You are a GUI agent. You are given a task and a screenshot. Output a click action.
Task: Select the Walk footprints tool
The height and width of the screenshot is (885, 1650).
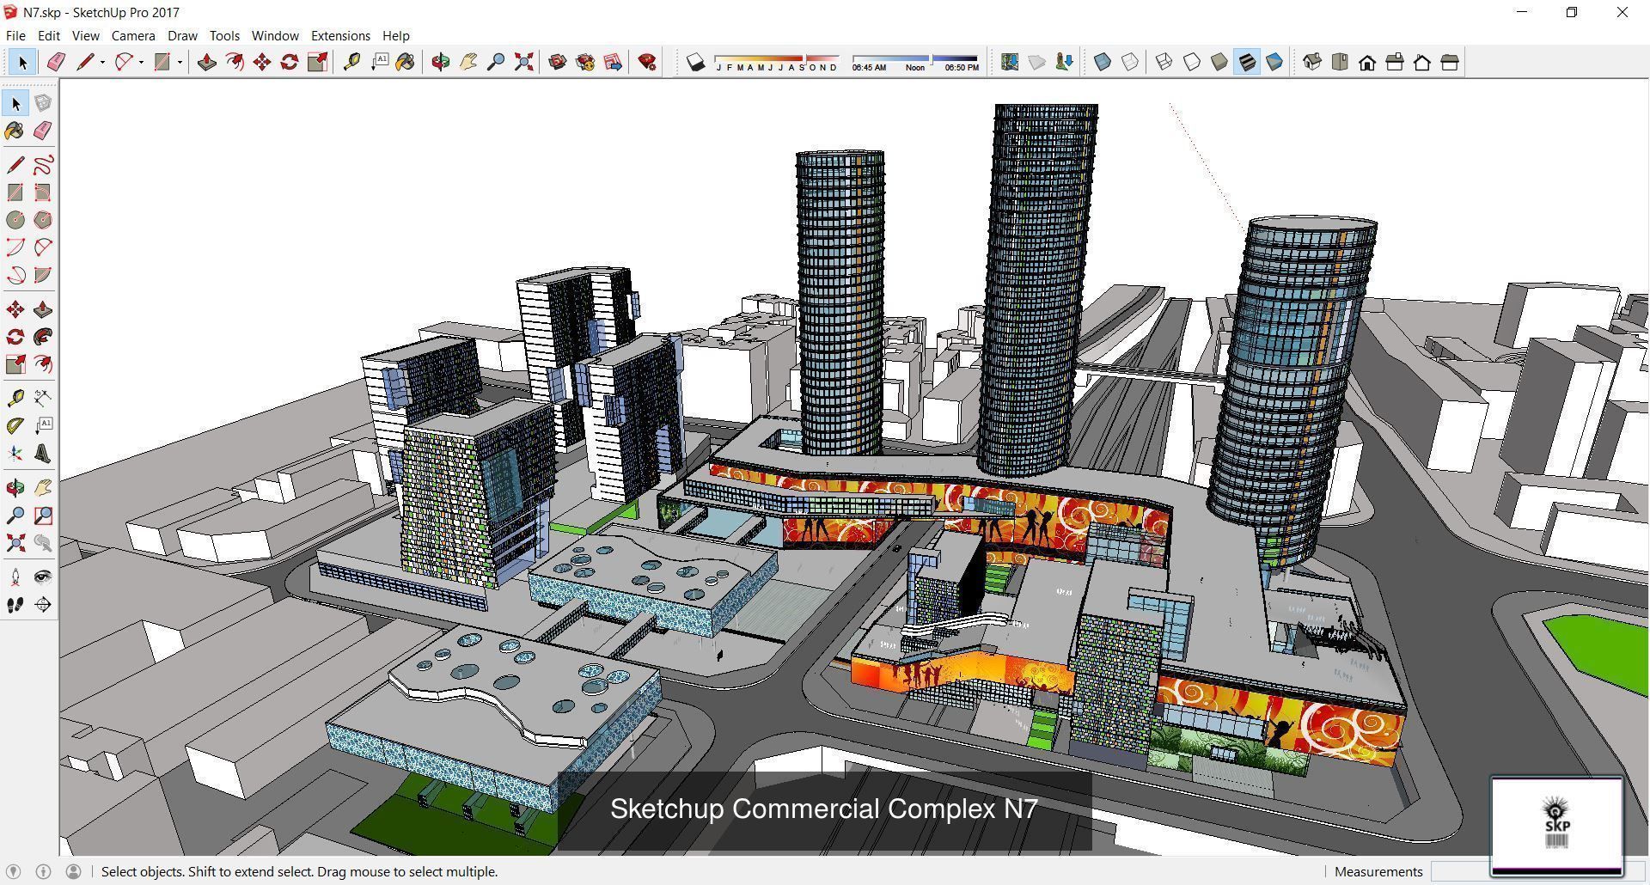pyautogui.click(x=15, y=605)
